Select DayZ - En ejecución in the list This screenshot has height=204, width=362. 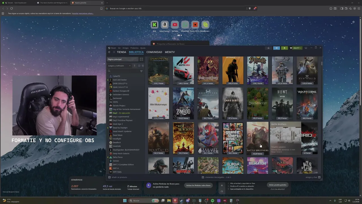pos(122,113)
